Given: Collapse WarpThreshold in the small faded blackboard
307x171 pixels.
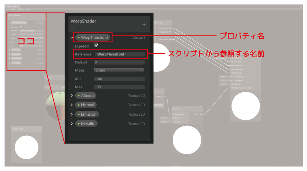Looking at the screenshot, I should tap(9, 23).
